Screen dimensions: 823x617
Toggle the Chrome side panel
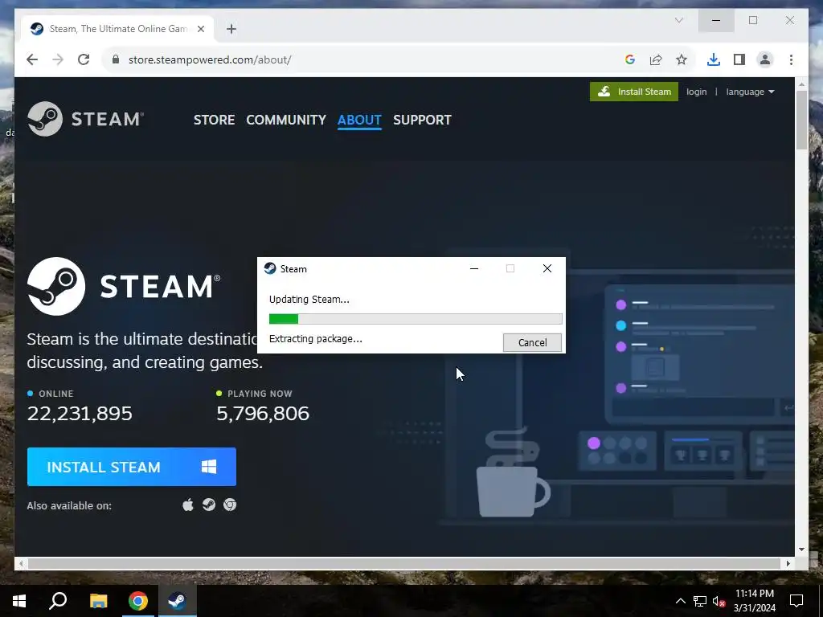(739, 59)
